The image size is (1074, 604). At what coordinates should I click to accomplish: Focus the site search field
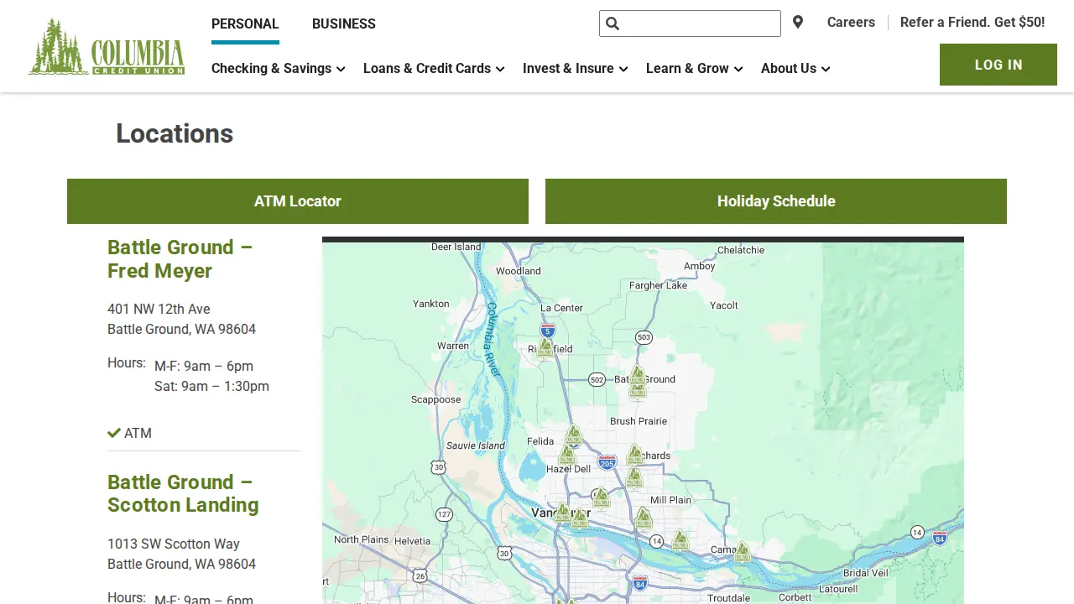coord(690,23)
